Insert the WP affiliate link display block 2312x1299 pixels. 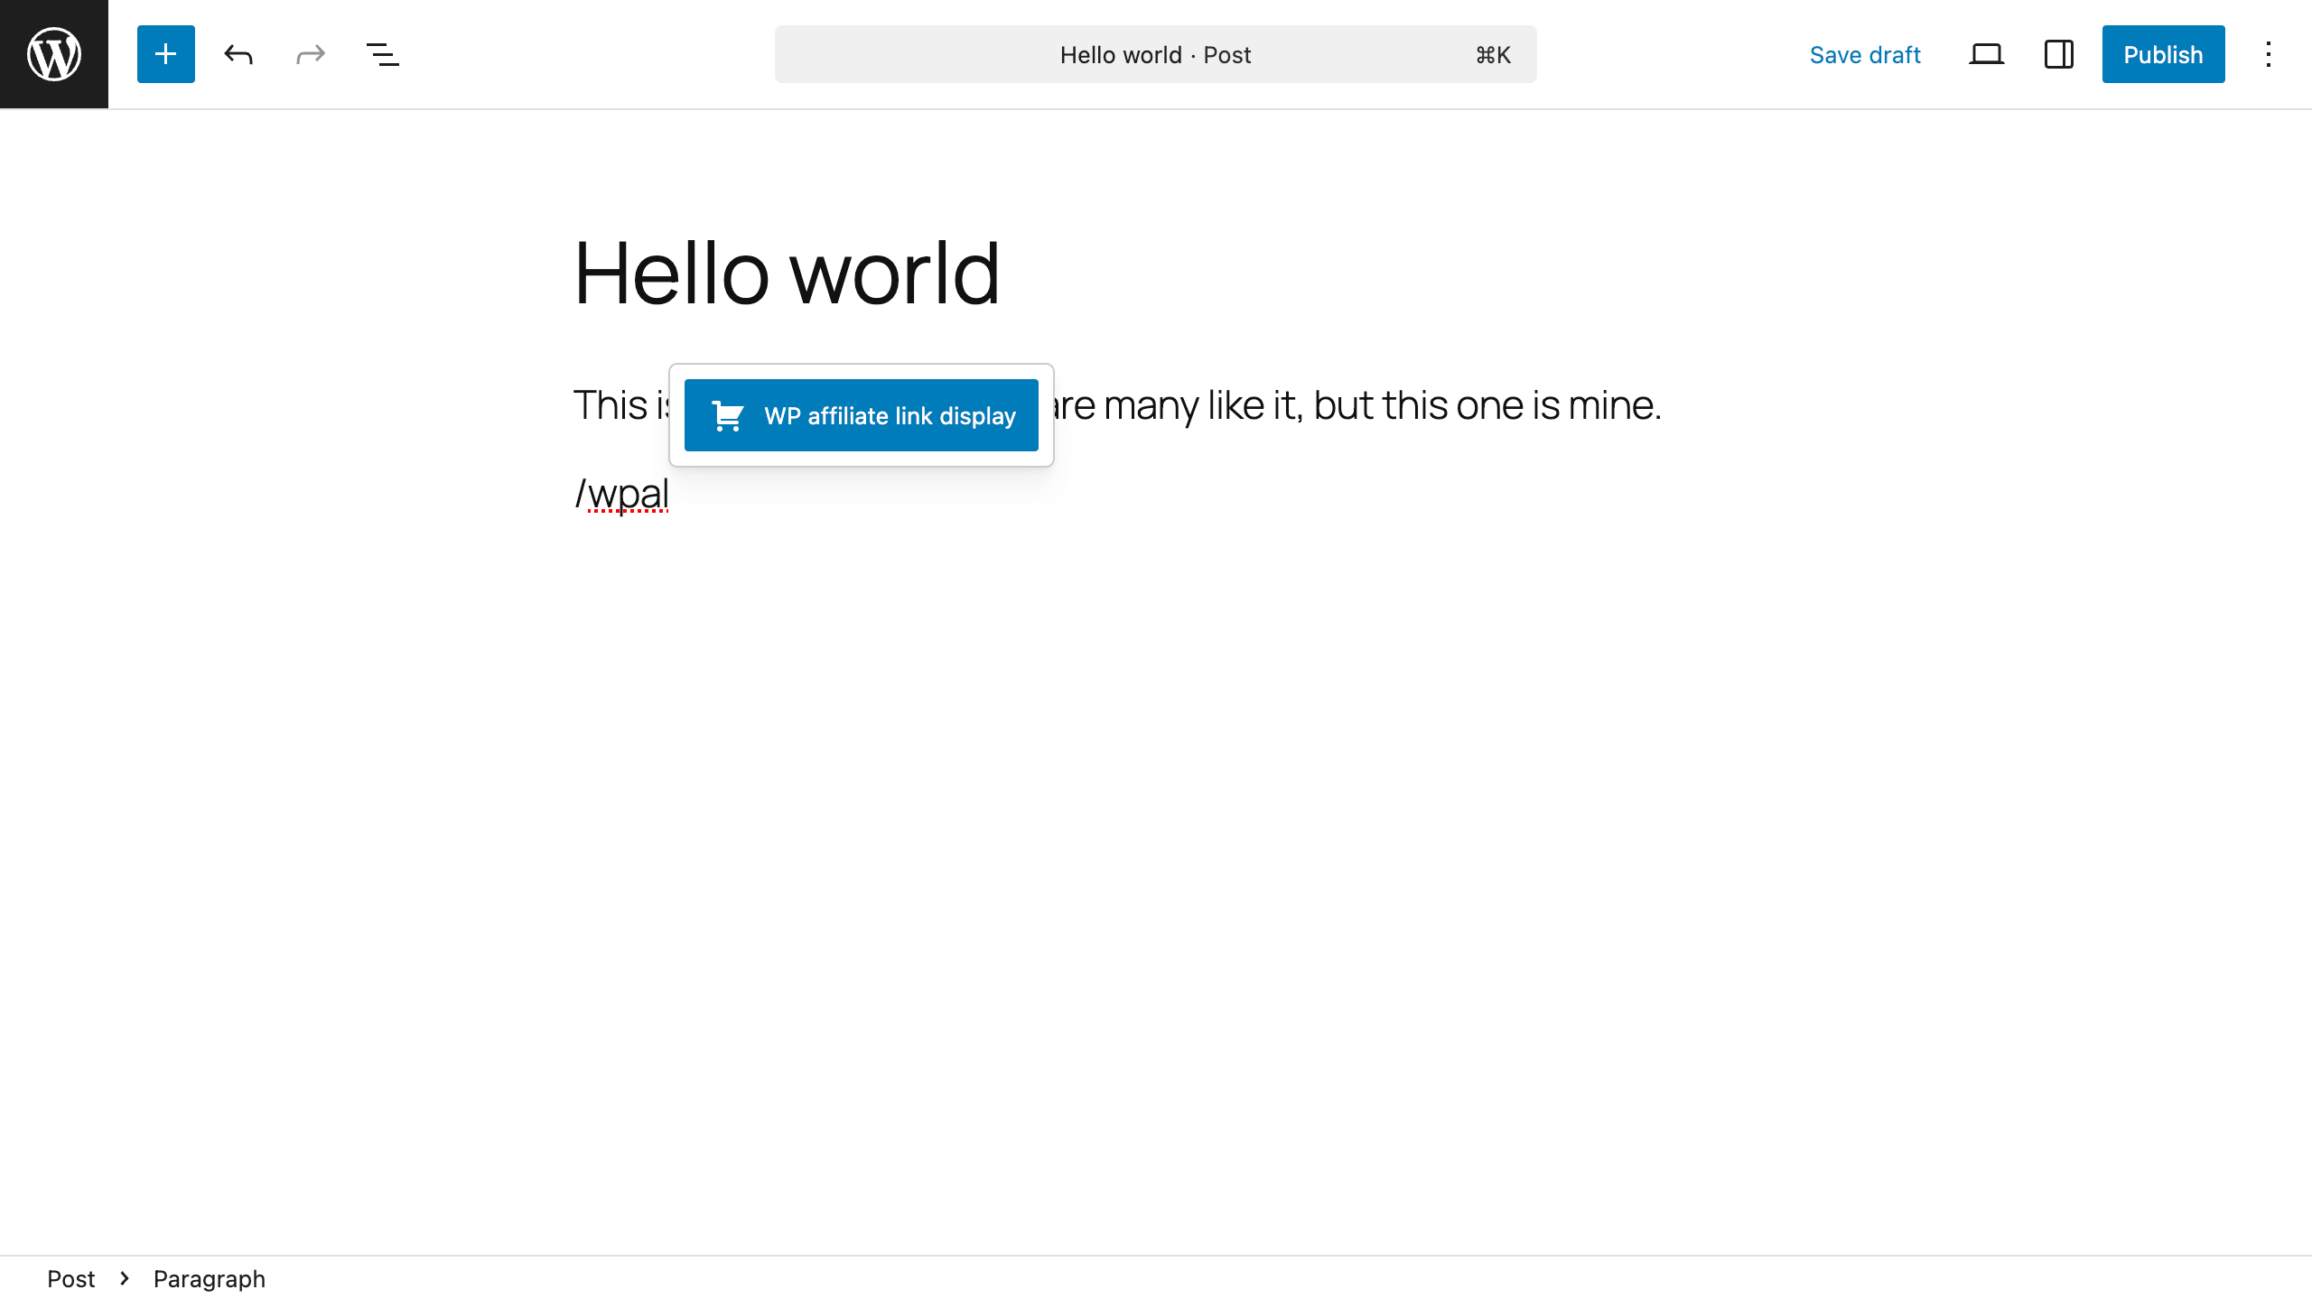point(861,415)
